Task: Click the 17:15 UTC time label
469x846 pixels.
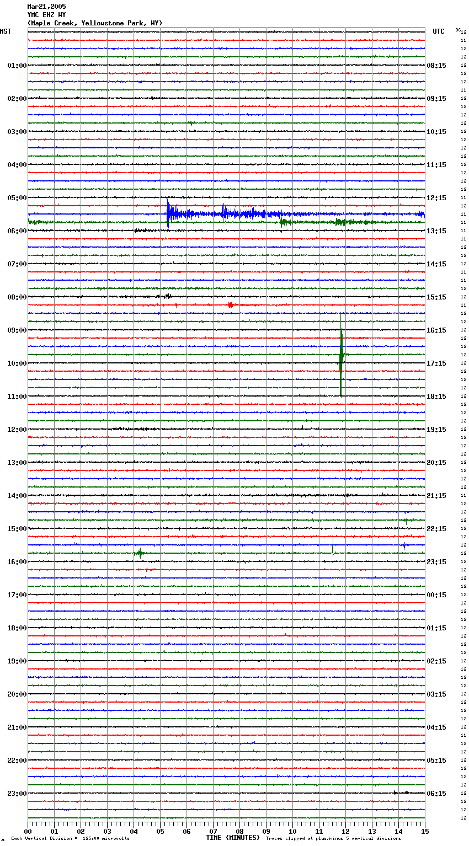Action: click(x=436, y=363)
